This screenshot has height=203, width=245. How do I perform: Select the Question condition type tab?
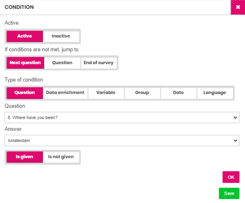pyautogui.click(x=25, y=93)
